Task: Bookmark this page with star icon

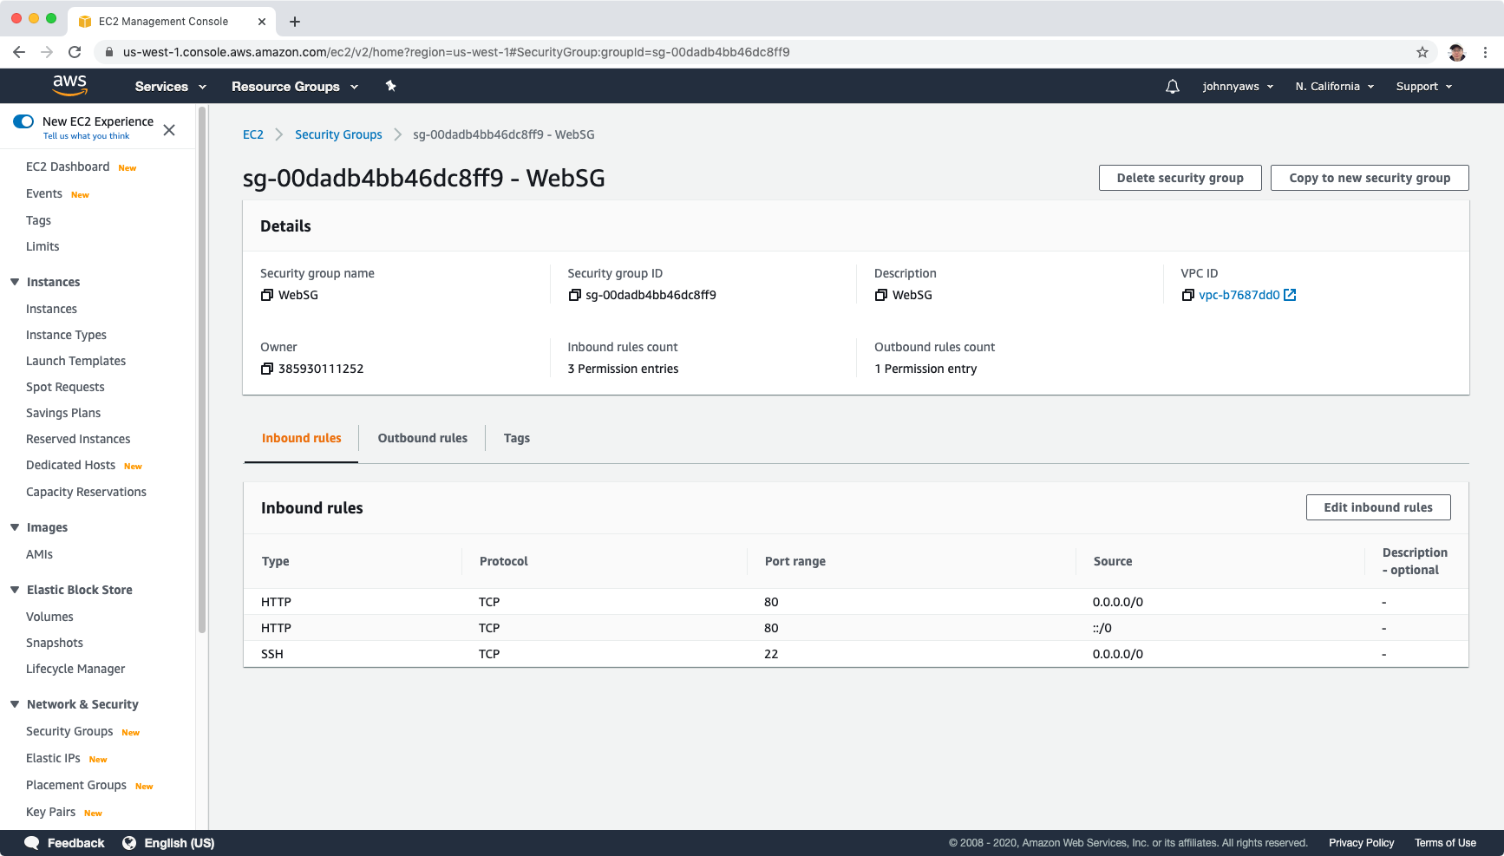Action: (1422, 52)
